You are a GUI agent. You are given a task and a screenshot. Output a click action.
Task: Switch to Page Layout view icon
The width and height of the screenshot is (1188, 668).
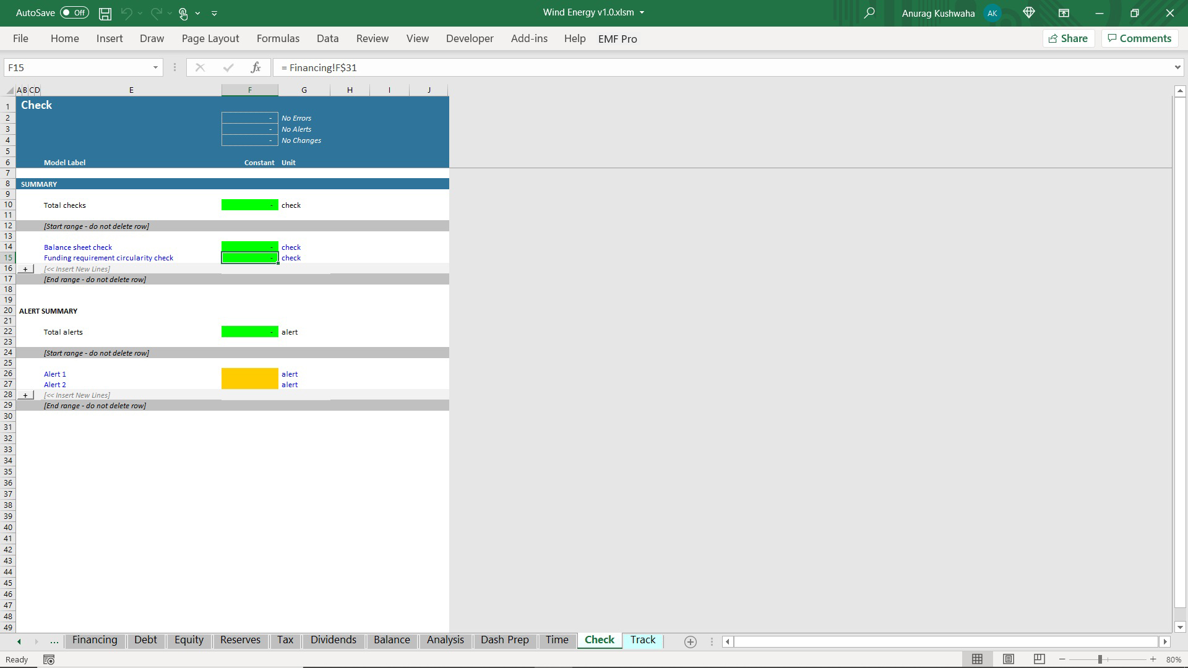(1009, 659)
